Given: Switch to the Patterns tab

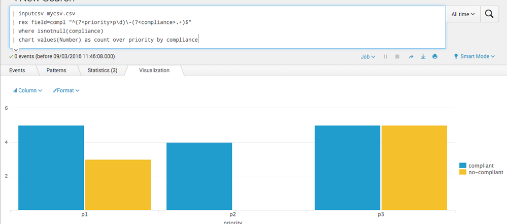Looking at the screenshot, I should [x=56, y=71].
